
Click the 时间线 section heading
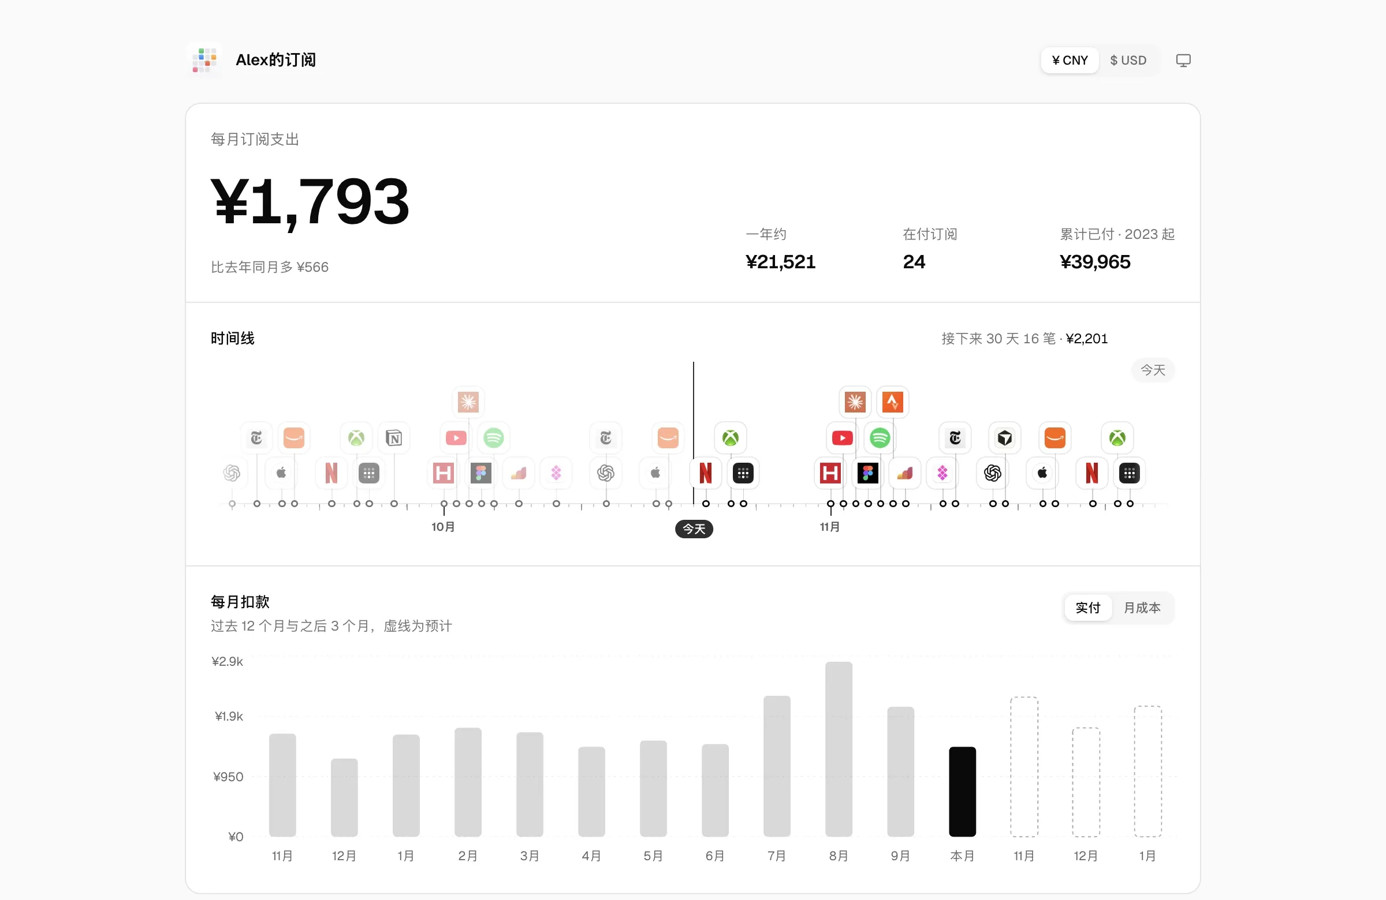tap(232, 339)
